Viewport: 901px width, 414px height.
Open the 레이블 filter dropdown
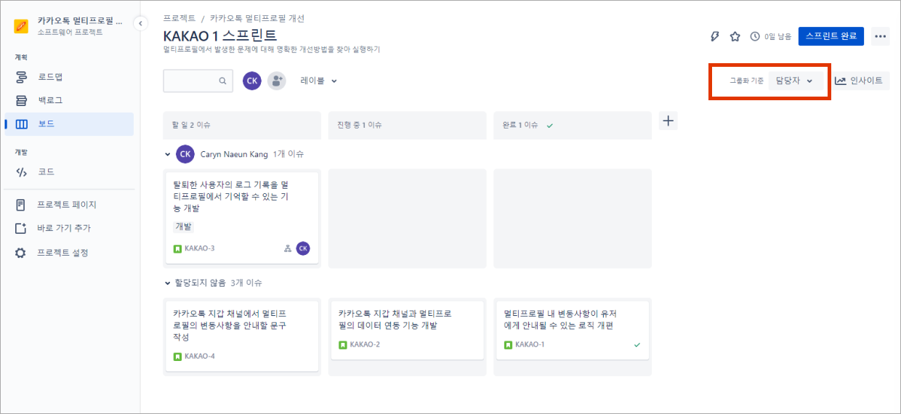tap(319, 81)
